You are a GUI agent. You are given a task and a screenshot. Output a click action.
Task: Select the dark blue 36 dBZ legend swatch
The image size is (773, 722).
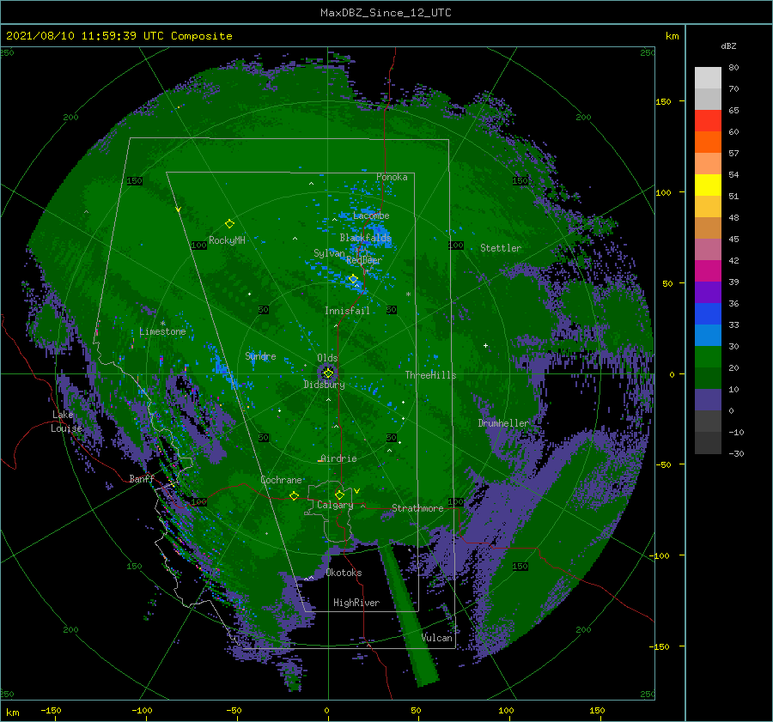[708, 313]
